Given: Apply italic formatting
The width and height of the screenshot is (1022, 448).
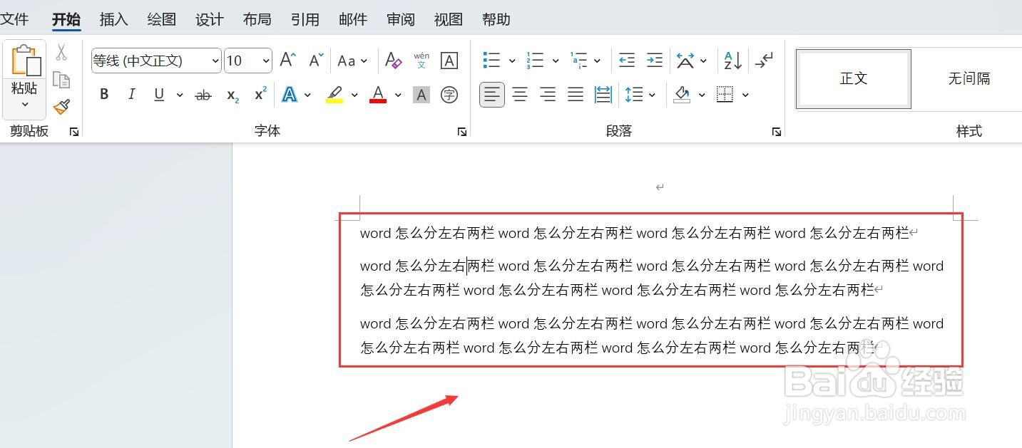Looking at the screenshot, I should [x=131, y=94].
